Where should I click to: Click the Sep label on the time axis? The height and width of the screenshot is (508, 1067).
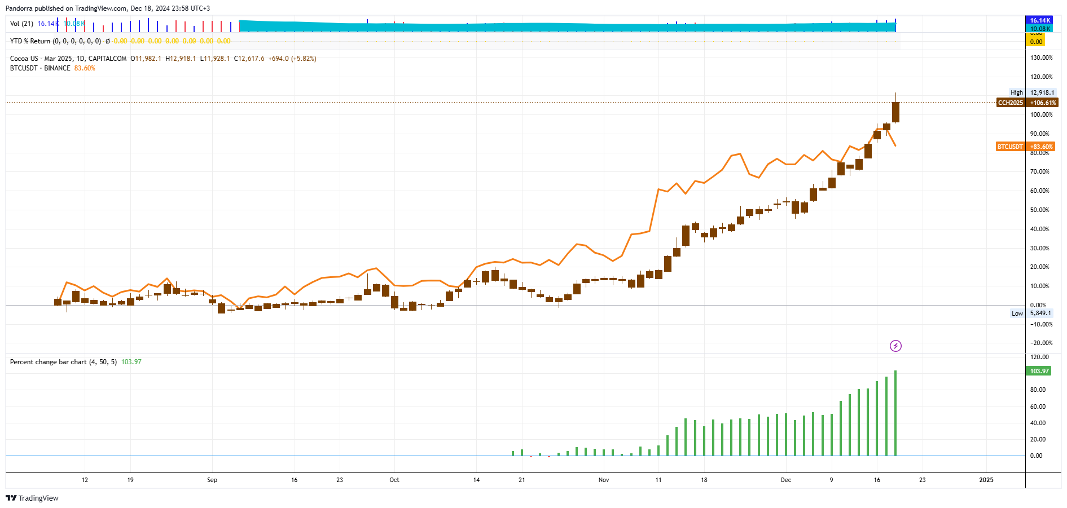pyautogui.click(x=212, y=480)
